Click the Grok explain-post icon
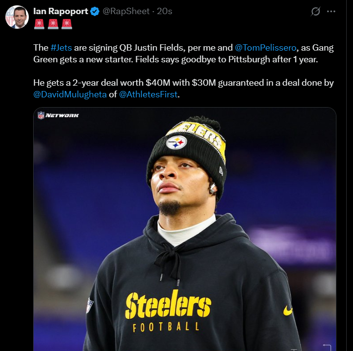The height and width of the screenshot is (351, 353). point(315,11)
